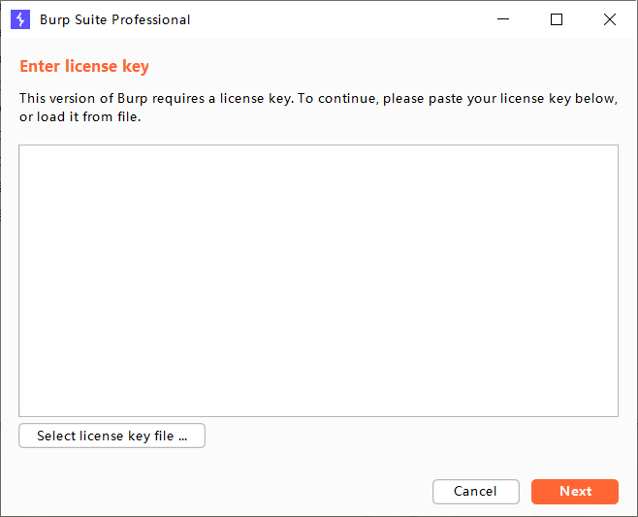Screen dimensions: 638x517
Task: Browse for a license key file
Action: pyautogui.click(x=112, y=436)
